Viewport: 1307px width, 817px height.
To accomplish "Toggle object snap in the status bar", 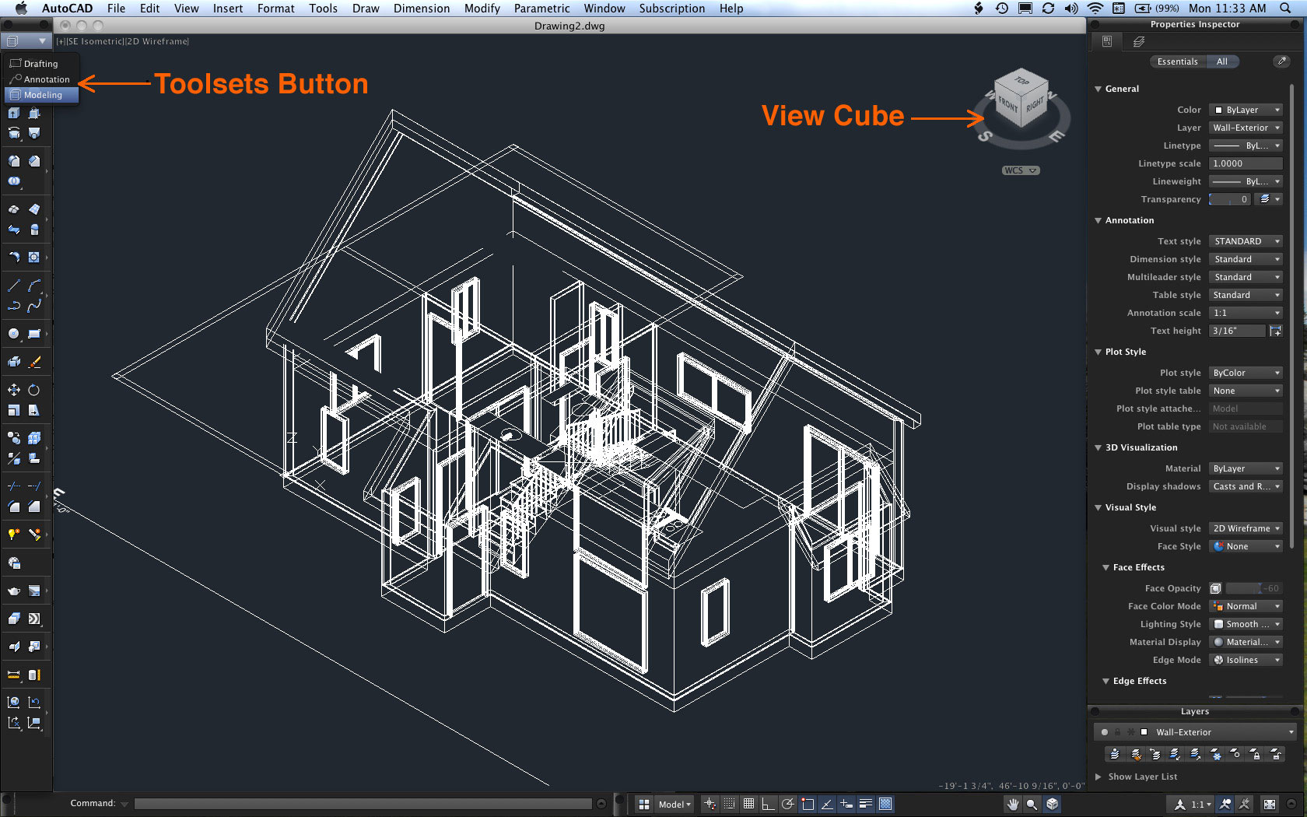I will coord(806,804).
